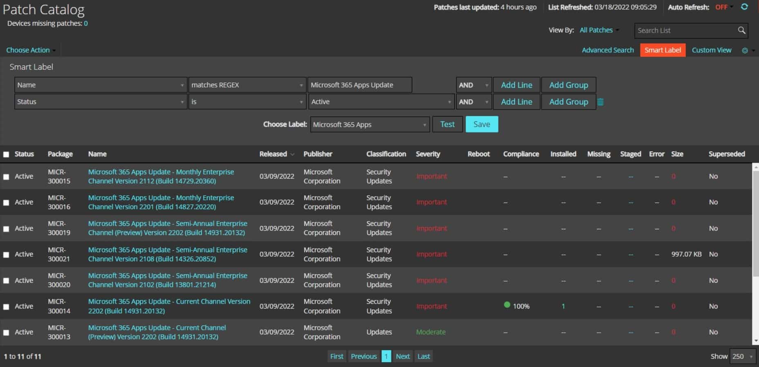Check the row MICR-300013 checkbox
This screenshot has height=367, width=759.
6,333
